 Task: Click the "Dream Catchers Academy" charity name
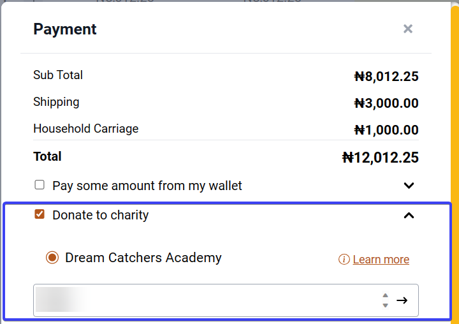pos(143,258)
